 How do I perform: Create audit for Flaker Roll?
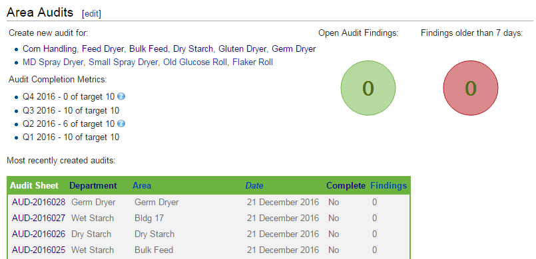252,62
